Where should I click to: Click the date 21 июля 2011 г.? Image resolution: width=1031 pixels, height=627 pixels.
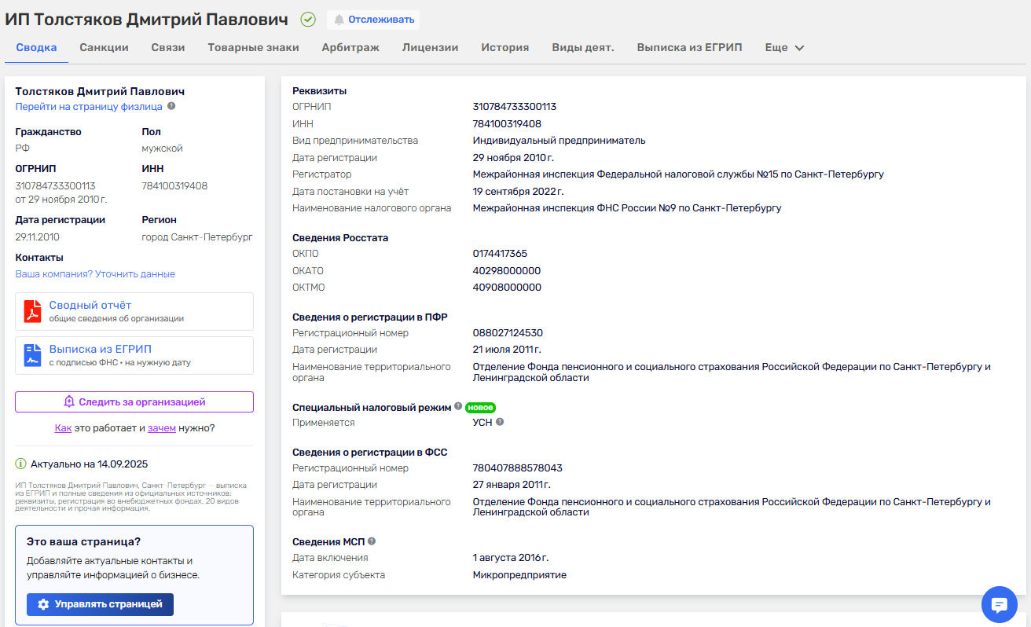pos(507,350)
